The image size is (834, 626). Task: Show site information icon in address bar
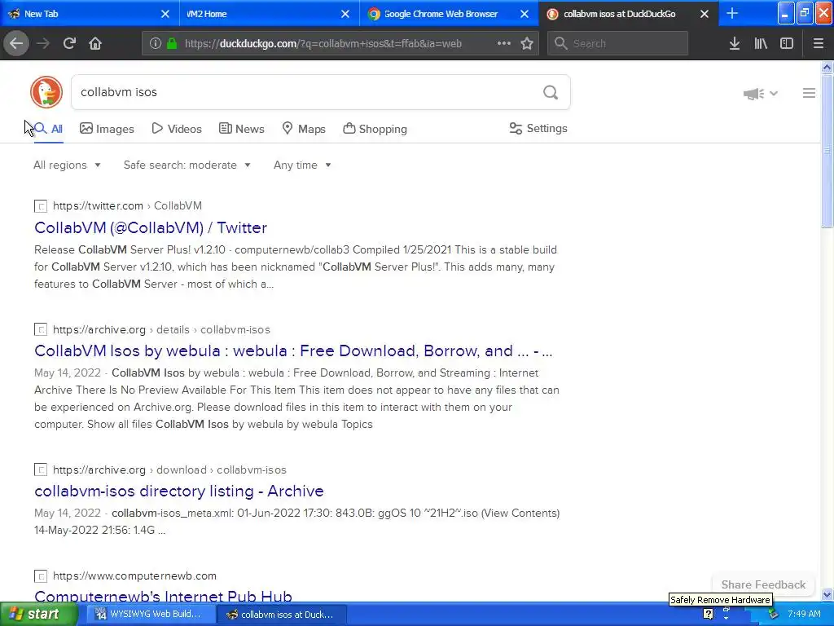155,44
